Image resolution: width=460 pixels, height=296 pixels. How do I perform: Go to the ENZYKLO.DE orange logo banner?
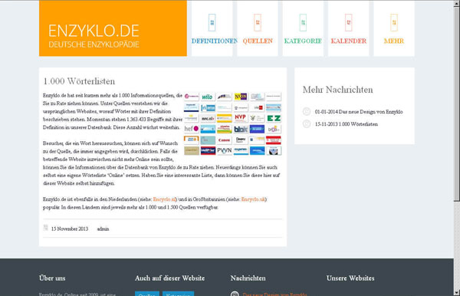pyautogui.click(x=113, y=28)
